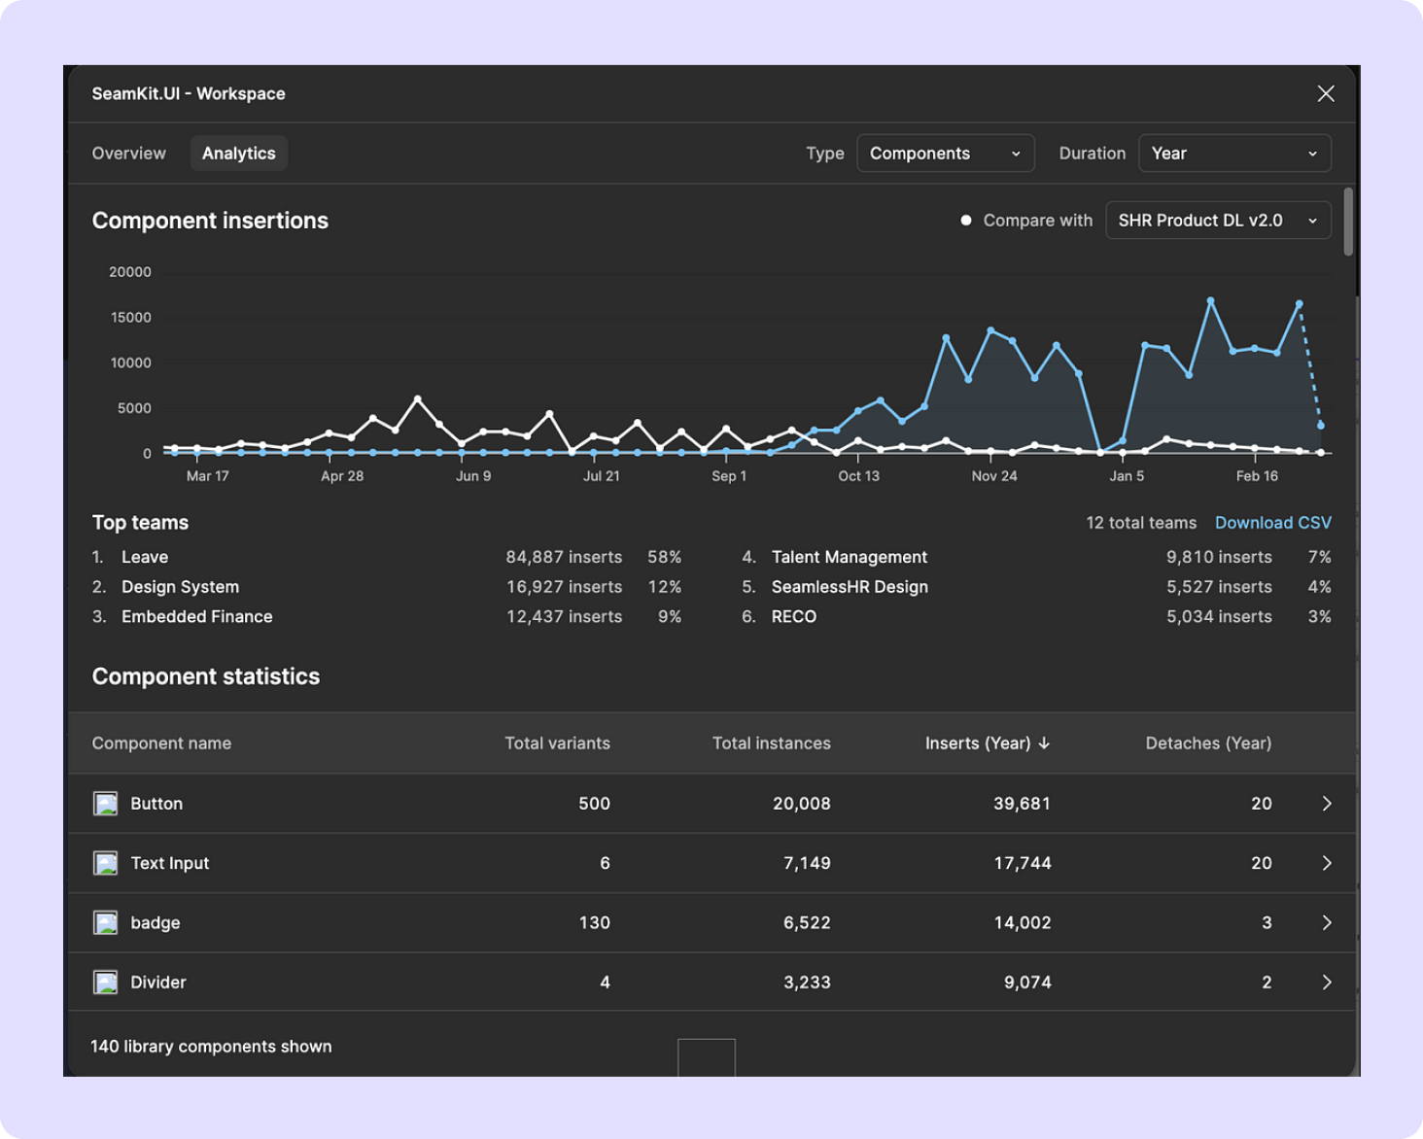This screenshot has height=1139, width=1423.
Task: Sort by Detaches (Year) column header
Action: click(x=1208, y=743)
